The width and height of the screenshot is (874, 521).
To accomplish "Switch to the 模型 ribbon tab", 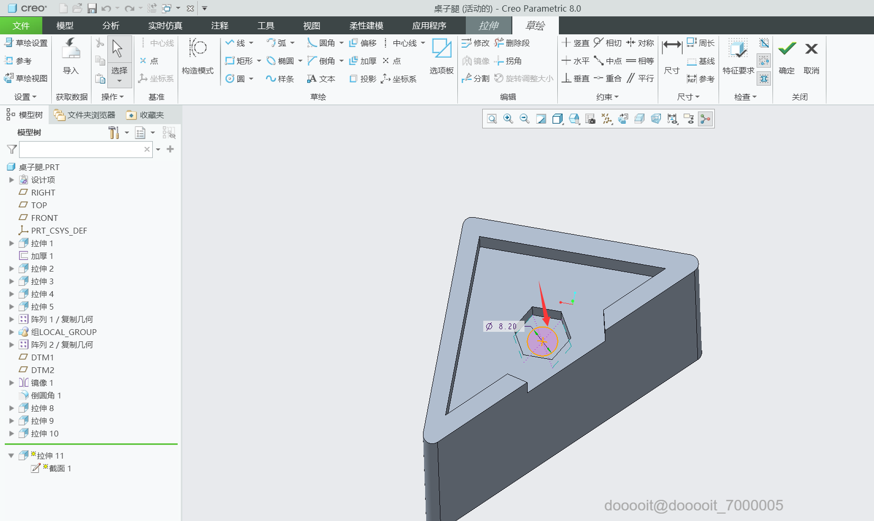I will [x=65, y=25].
